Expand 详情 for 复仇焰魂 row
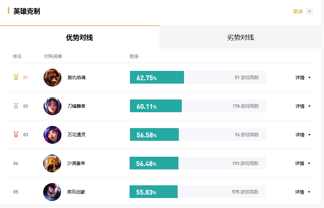 [x=303, y=78]
